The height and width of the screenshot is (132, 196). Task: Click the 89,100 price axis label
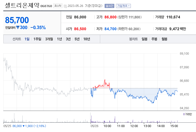[184, 54]
